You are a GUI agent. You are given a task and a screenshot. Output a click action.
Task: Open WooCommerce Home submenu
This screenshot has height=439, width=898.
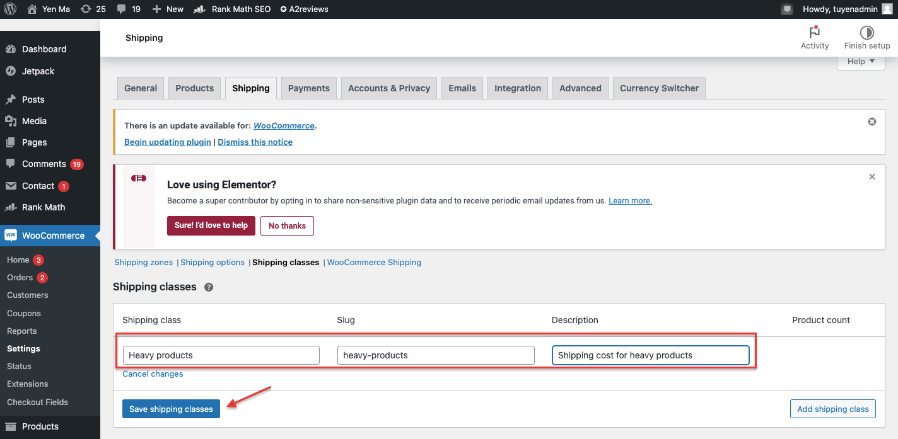tap(18, 259)
